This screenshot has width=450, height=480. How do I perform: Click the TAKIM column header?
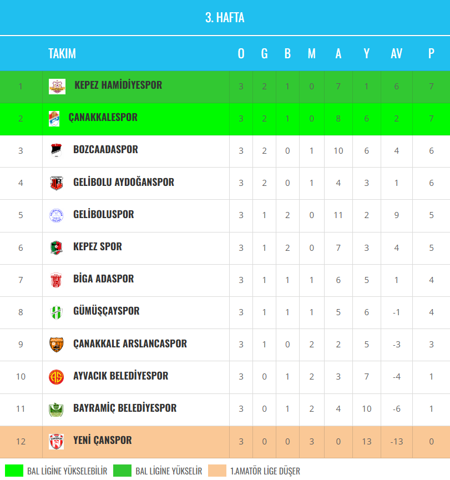click(62, 53)
